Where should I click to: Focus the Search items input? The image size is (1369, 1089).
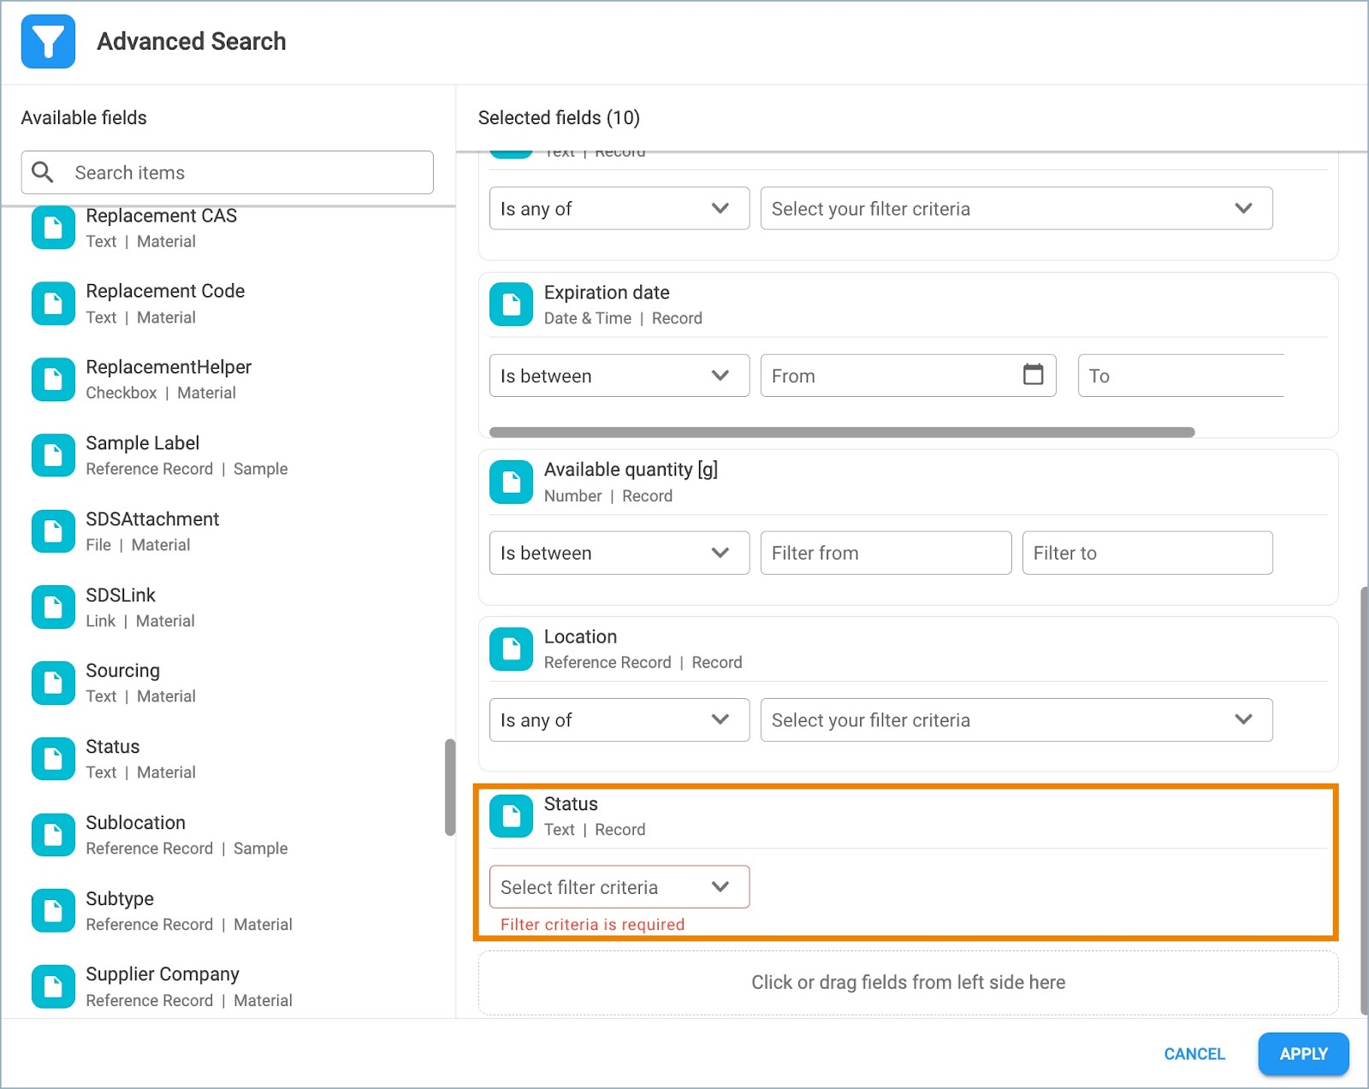pyautogui.click(x=227, y=172)
